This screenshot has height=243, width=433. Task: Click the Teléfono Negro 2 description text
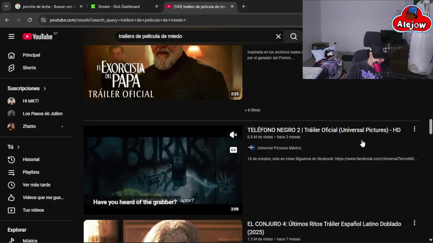[x=333, y=159]
